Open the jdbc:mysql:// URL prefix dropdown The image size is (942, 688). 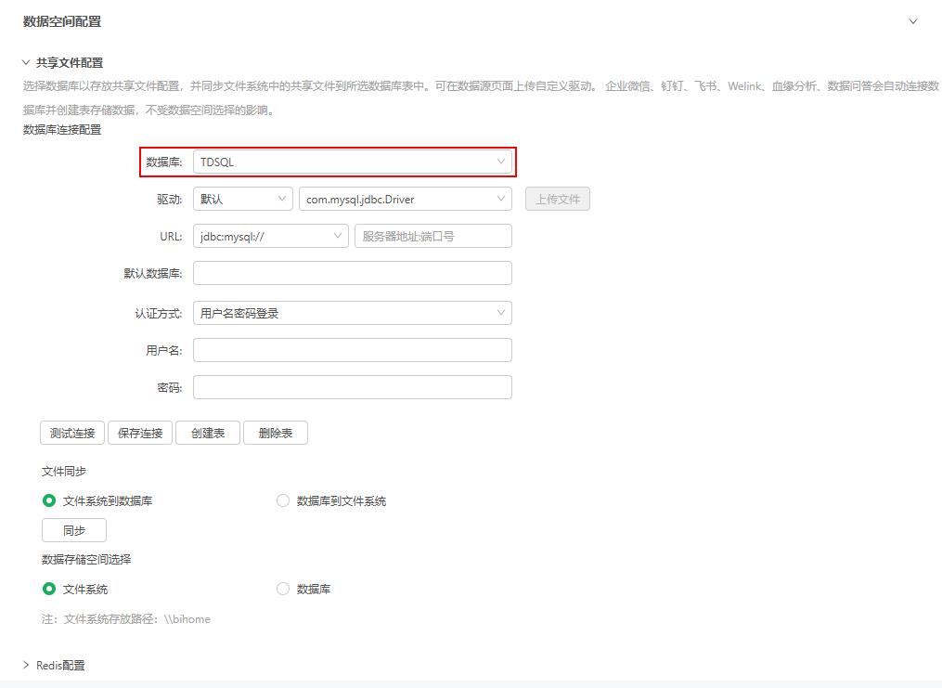pyautogui.click(x=270, y=236)
